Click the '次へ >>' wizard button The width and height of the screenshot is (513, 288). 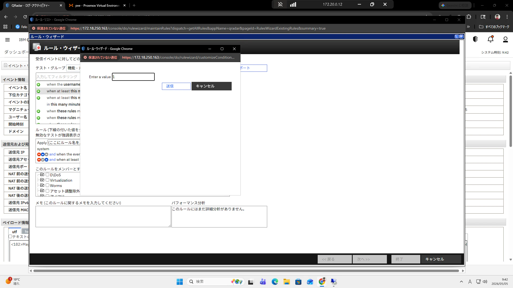(370, 259)
